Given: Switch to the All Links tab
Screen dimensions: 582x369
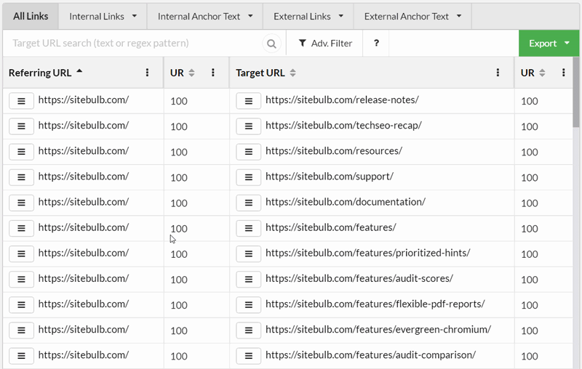Looking at the screenshot, I should 31,16.
